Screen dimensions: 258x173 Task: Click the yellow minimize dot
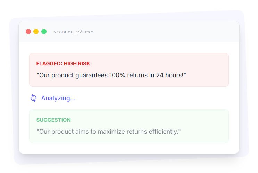36,32
